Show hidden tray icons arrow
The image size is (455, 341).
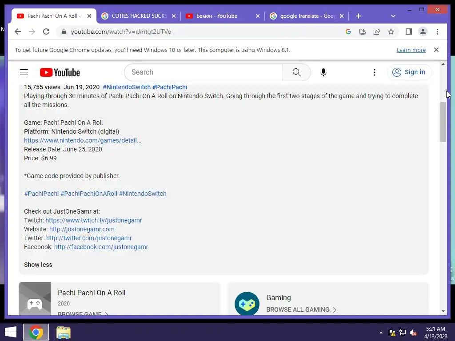(381, 333)
